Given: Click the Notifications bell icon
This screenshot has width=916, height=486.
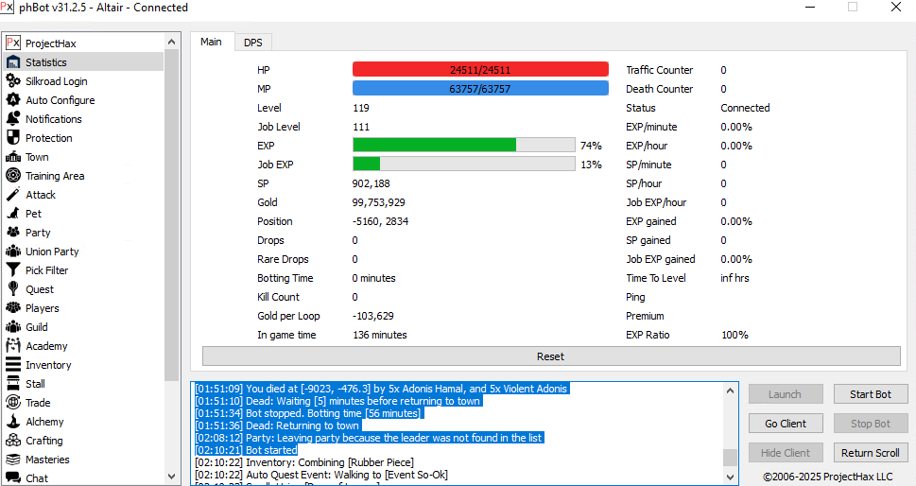Looking at the screenshot, I should (x=13, y=119).
